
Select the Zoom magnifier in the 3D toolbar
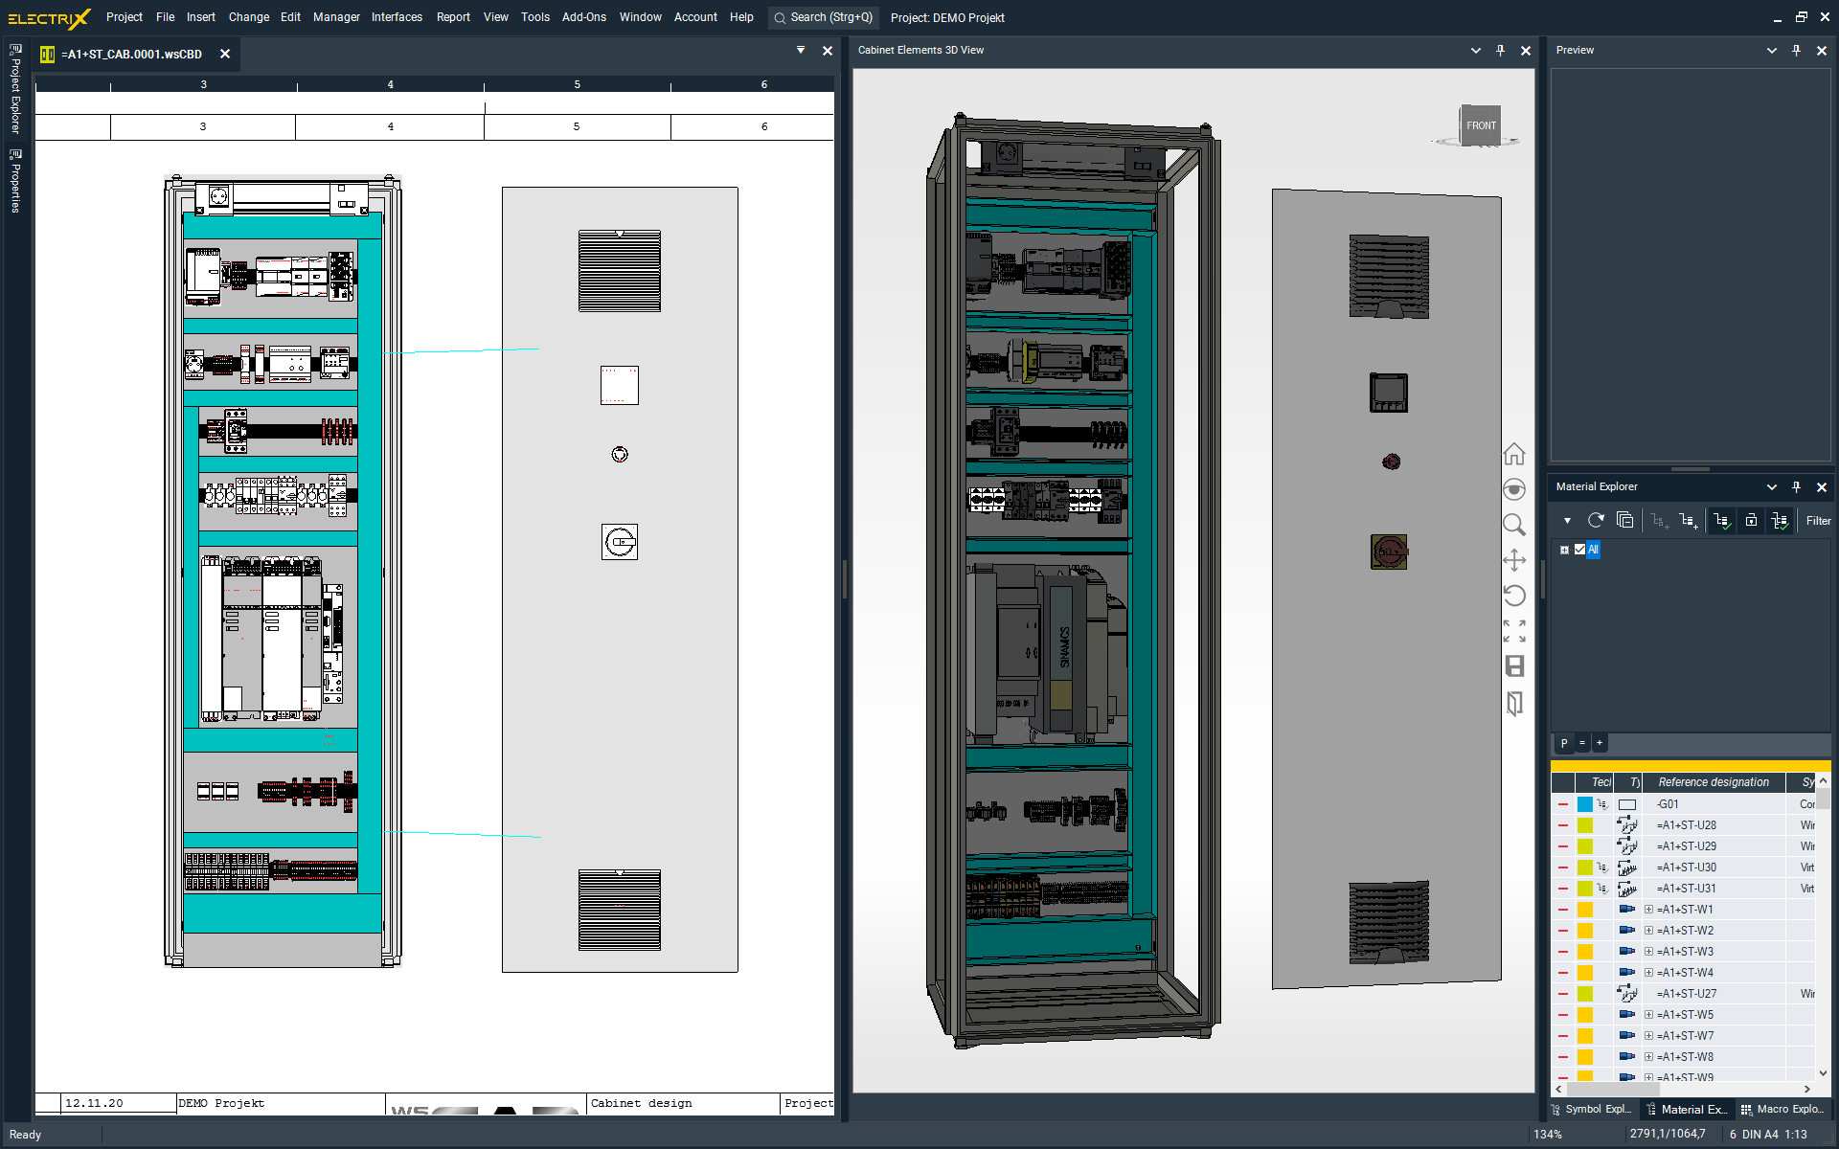[1514, 525]
